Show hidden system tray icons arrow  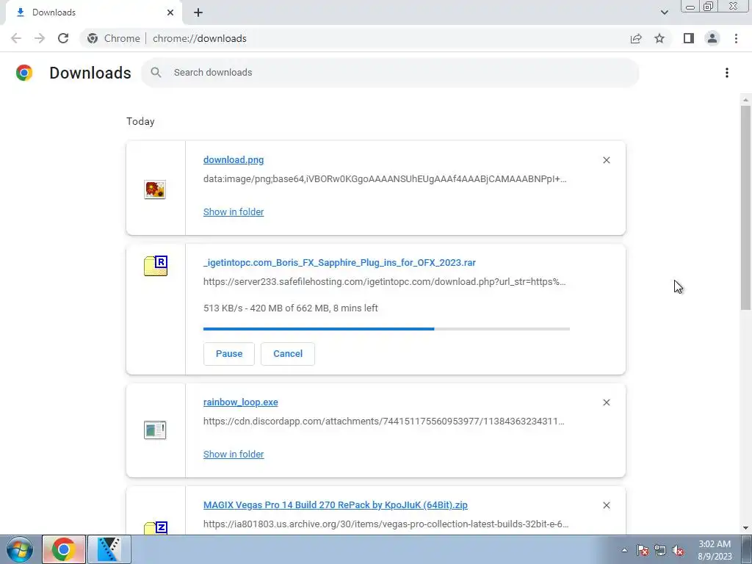624,550
